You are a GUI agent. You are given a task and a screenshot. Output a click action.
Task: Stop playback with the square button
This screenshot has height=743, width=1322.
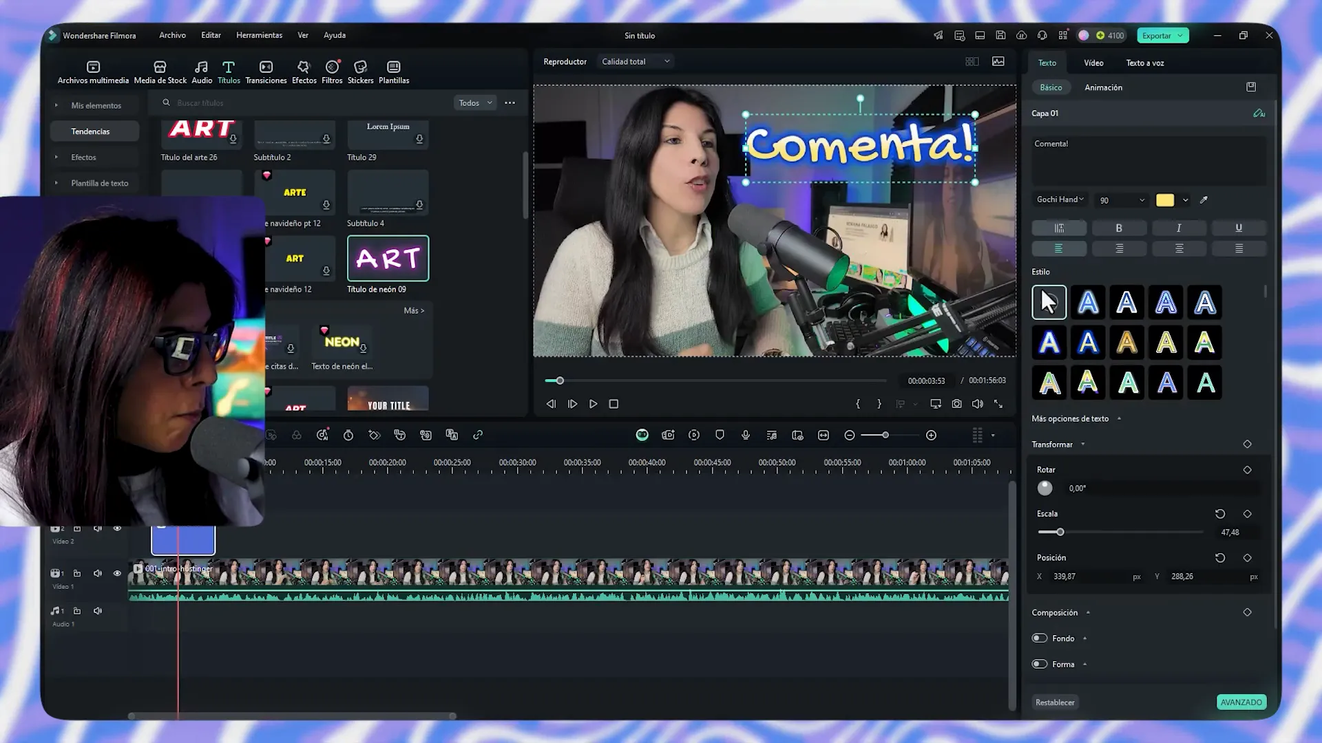click(x=613, y=405)
